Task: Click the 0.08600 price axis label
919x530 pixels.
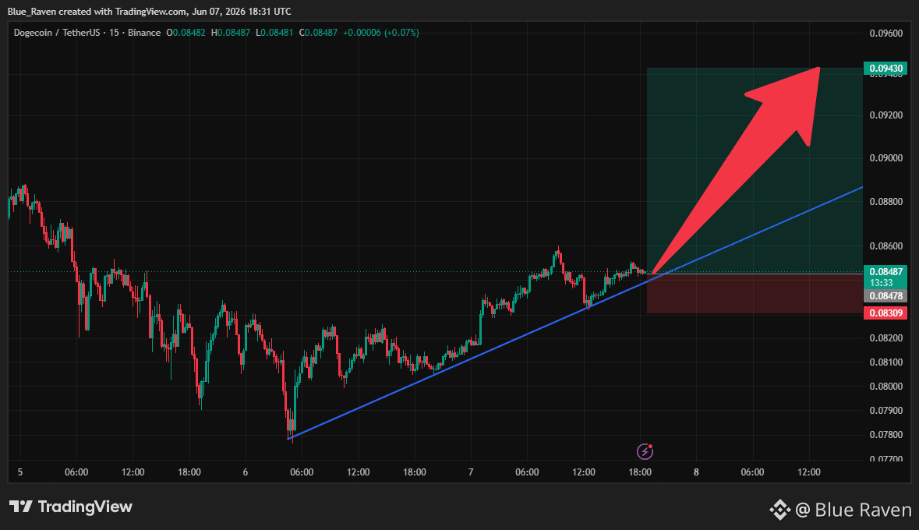Action: 885,246
